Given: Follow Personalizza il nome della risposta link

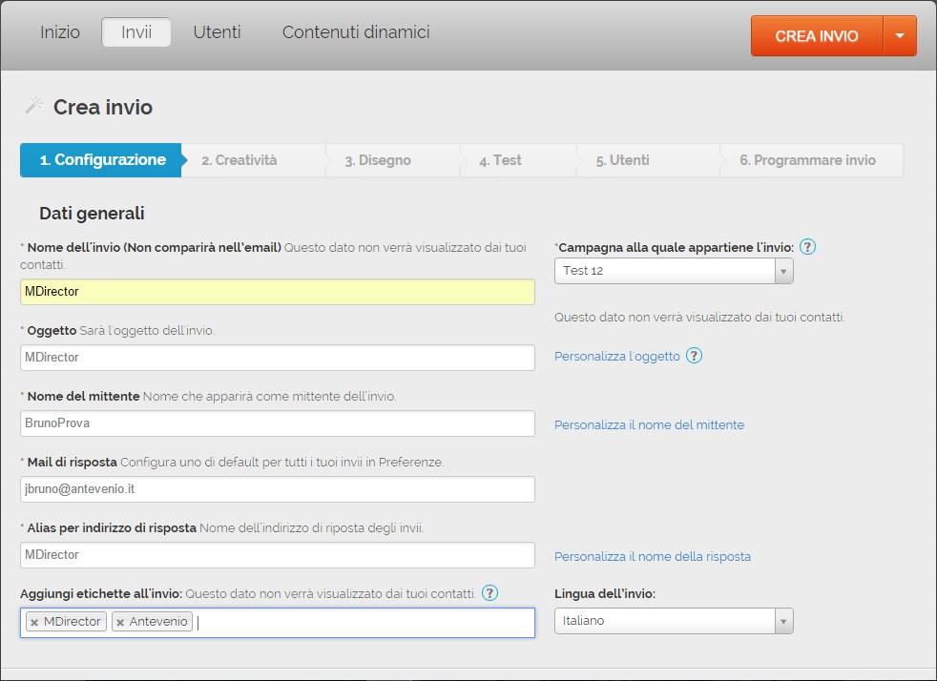Looking at the screenshot, I should (x=652, y=556).
